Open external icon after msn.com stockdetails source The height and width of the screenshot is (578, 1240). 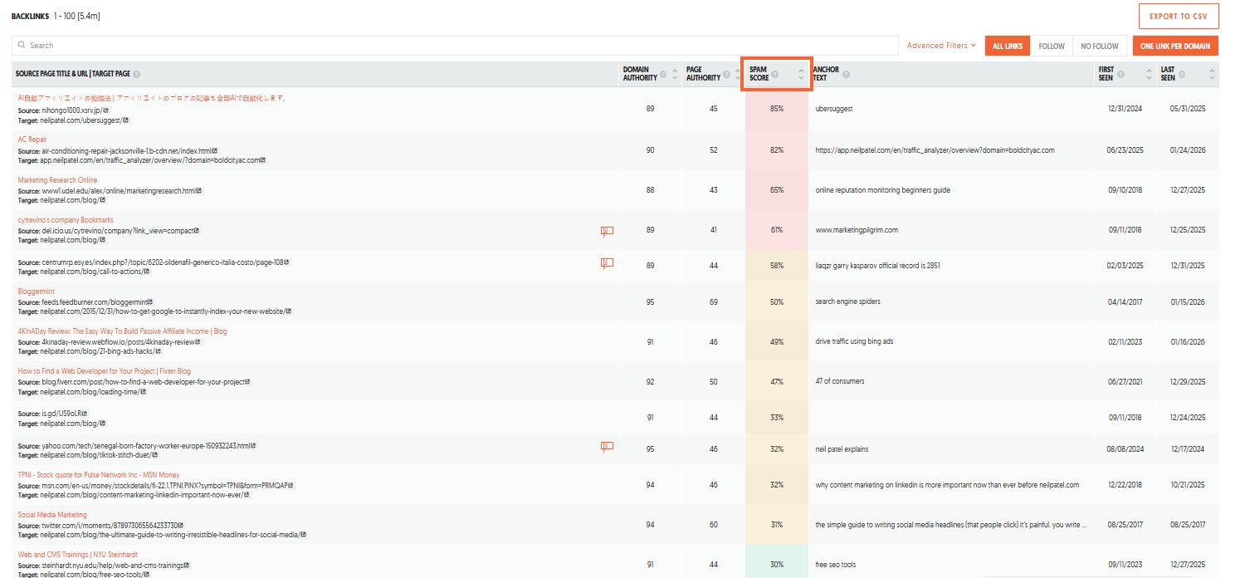pos(291,485)
